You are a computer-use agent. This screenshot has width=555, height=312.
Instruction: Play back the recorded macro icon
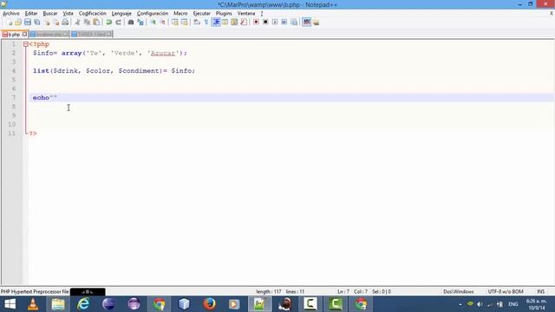tap(275, 23)
